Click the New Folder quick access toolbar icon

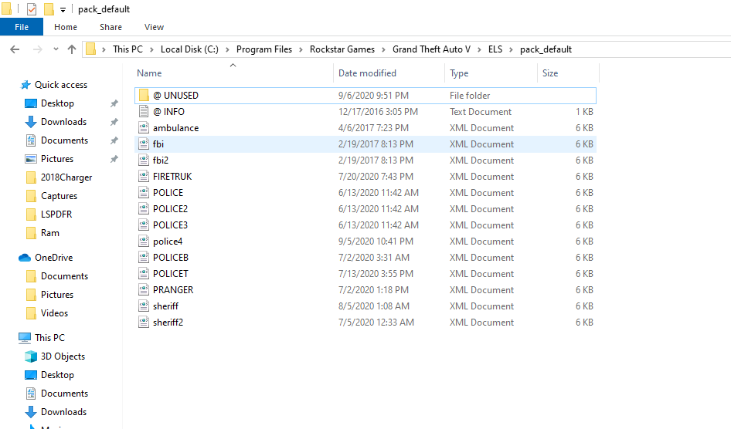pos(49,8)
